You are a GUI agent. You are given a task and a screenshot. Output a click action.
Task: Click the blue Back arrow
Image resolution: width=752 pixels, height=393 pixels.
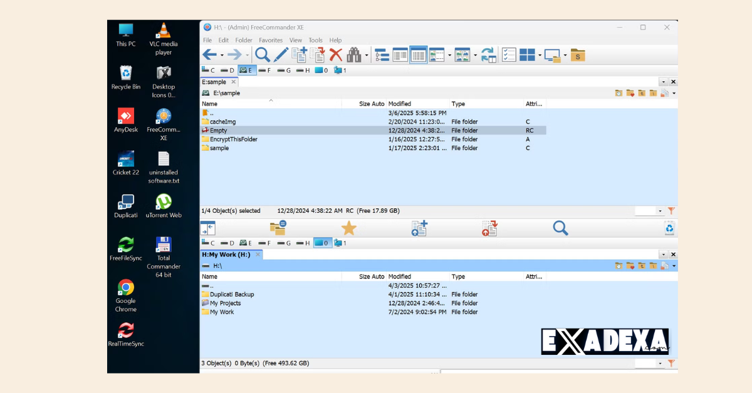point(209,55)
